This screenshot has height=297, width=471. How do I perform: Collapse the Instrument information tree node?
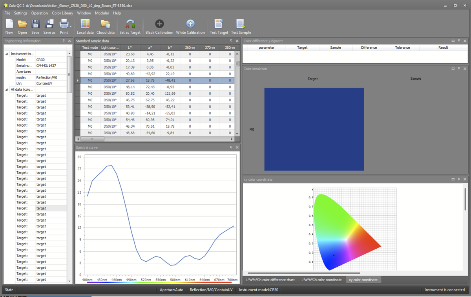click(x=7, y=54)
